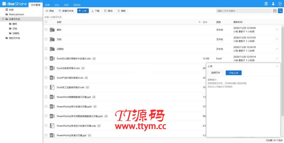Check the box for the 压缩包 folder row
Screen dimensions: 284x143
pos(46,49)
